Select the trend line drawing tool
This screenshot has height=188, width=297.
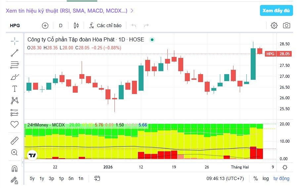point(15,53)
